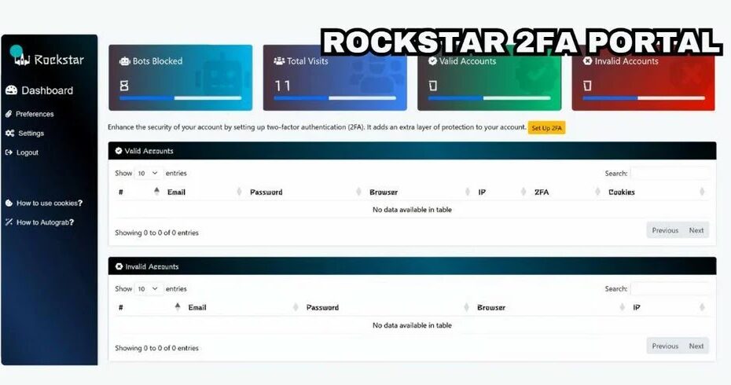
Task: Sort Invalid Accounts by IP column
Action: click(x=669, y=308)
